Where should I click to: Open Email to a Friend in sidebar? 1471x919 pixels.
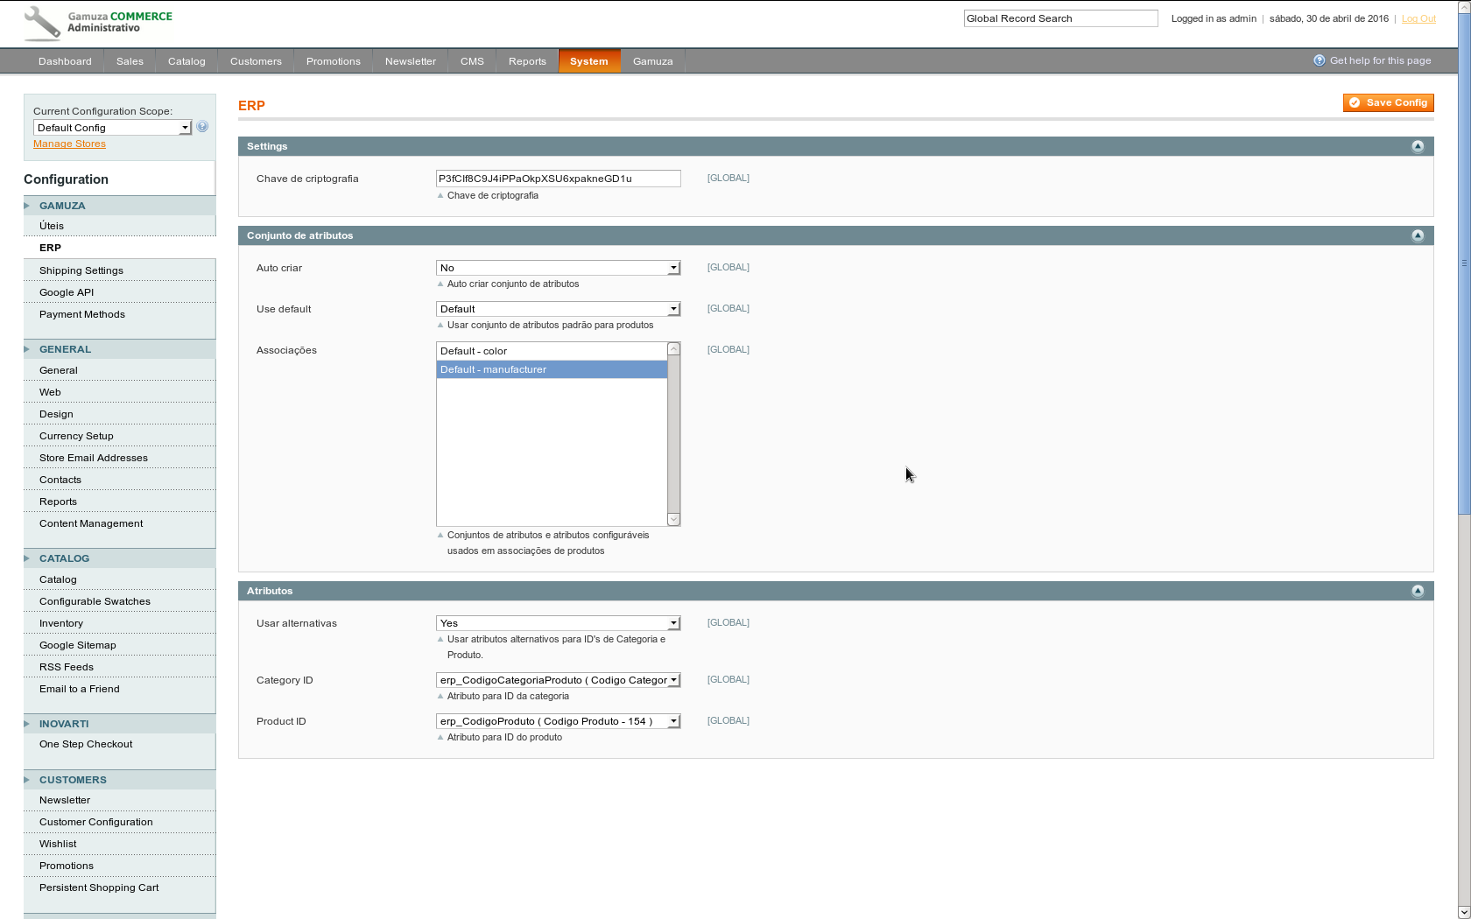pos(119,689)
